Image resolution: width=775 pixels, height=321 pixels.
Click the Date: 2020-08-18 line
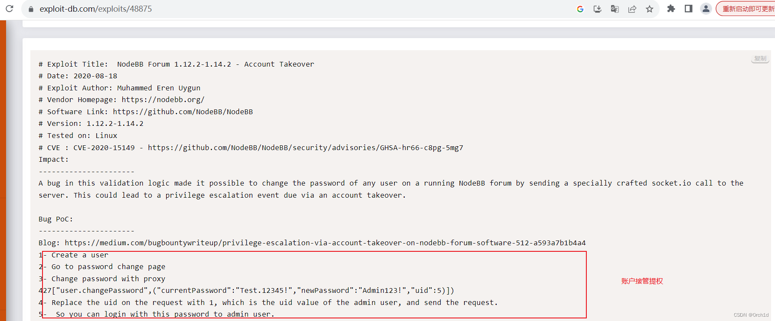point(78,76)
